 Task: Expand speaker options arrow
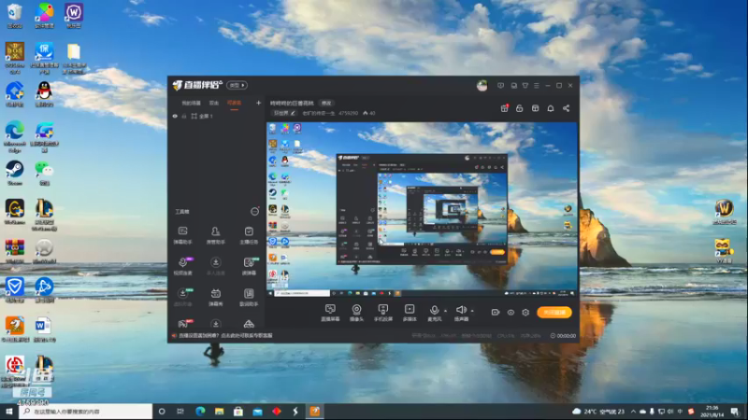pos(472,311)
